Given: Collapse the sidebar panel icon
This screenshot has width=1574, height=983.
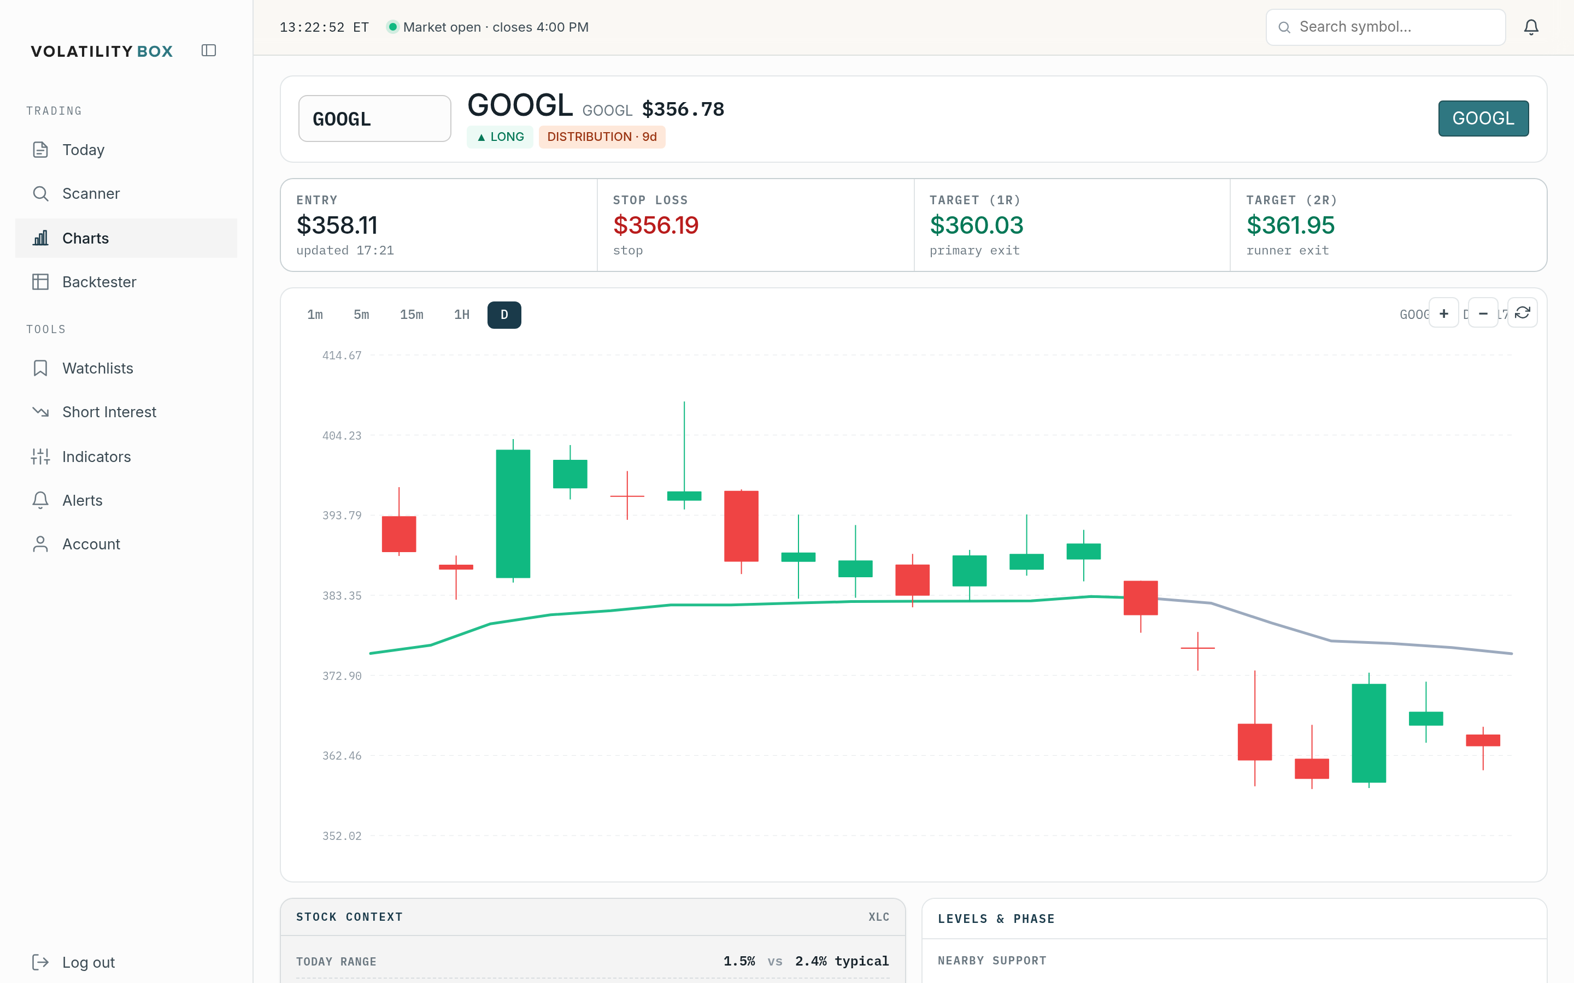Looking at the screenshot, I should 209,51.
